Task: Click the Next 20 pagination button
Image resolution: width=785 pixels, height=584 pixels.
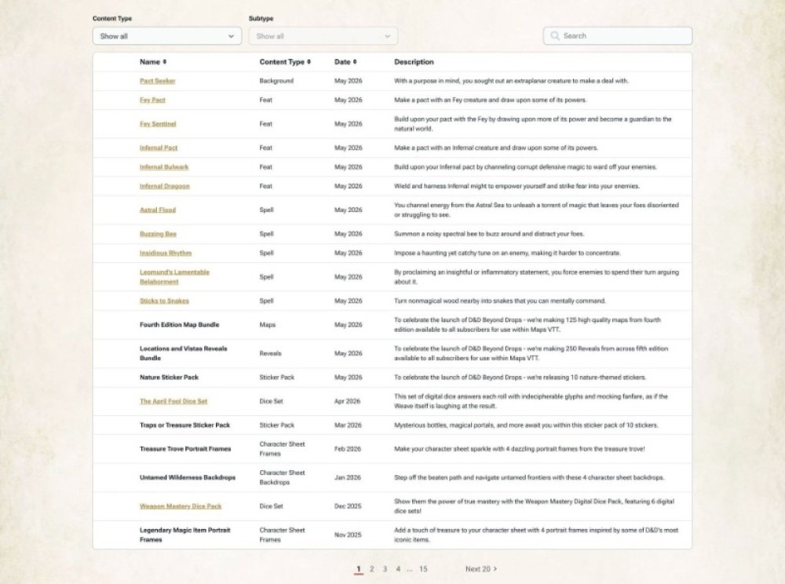Action: tap(481, 569)
